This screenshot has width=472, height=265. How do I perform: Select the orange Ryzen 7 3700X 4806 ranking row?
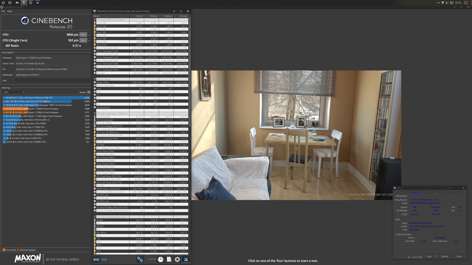[x=46, y=109]
